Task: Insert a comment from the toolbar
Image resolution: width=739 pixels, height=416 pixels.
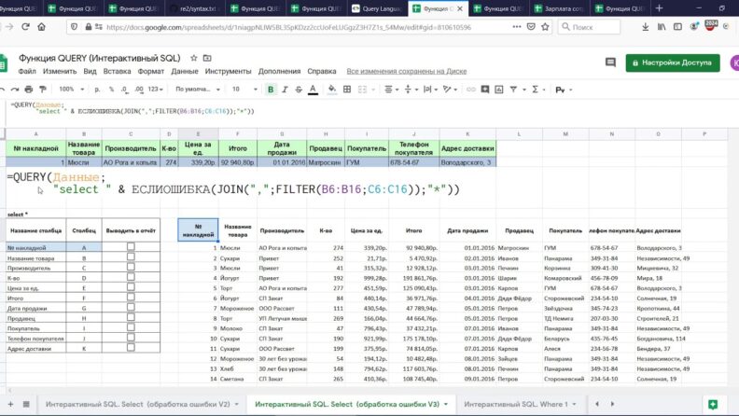Action: point(484,89)
